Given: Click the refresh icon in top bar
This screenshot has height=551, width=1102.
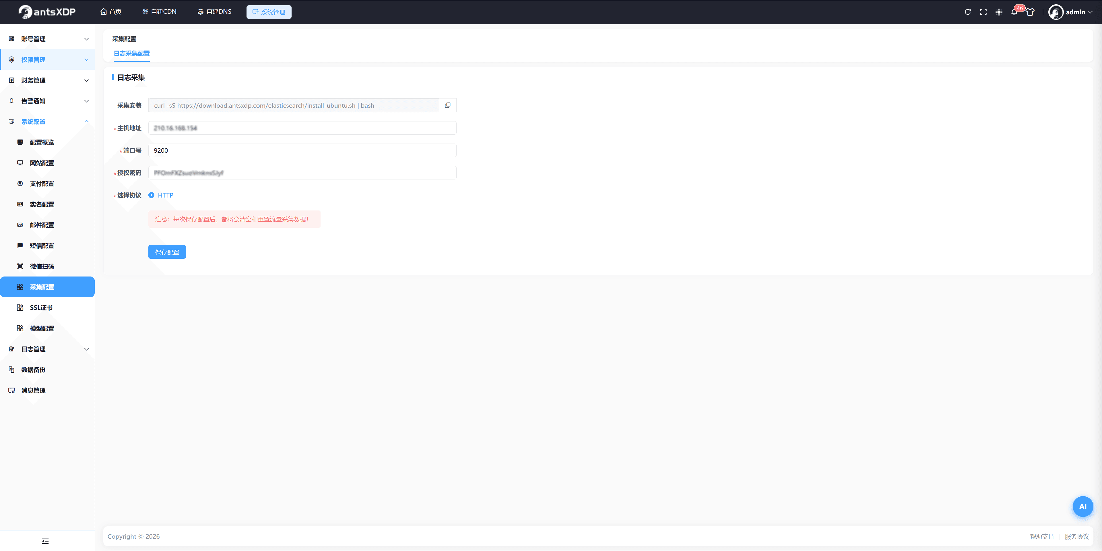Looking at the screenshot, I should 968,12.
